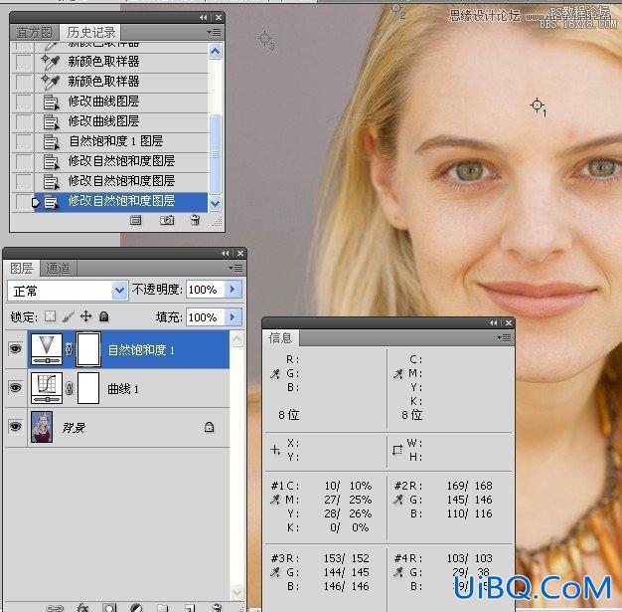
Task: Click eyedropper icon beside the CMYK readout
Action: (x=397, y=374)
